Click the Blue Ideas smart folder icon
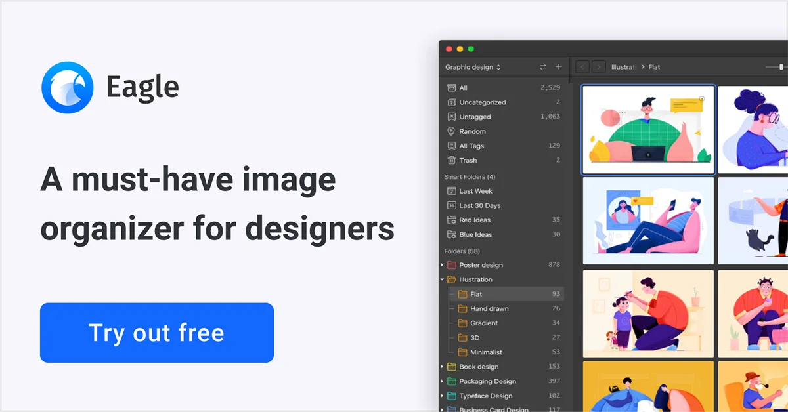Viewport: 788px width, 412px height. pyautogui.click(x=451, y=234)
